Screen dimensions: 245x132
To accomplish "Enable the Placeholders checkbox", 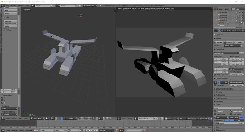I will [x=215, y=114].
